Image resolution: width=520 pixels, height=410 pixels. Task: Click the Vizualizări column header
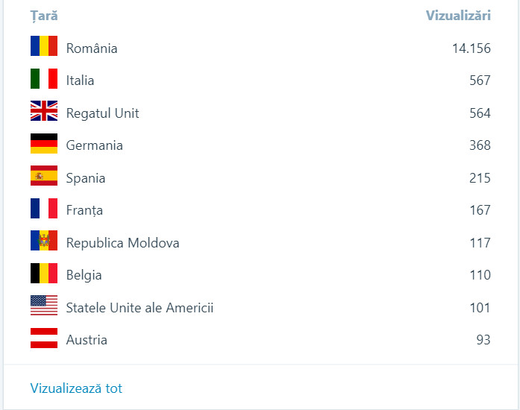coord(458,16)
